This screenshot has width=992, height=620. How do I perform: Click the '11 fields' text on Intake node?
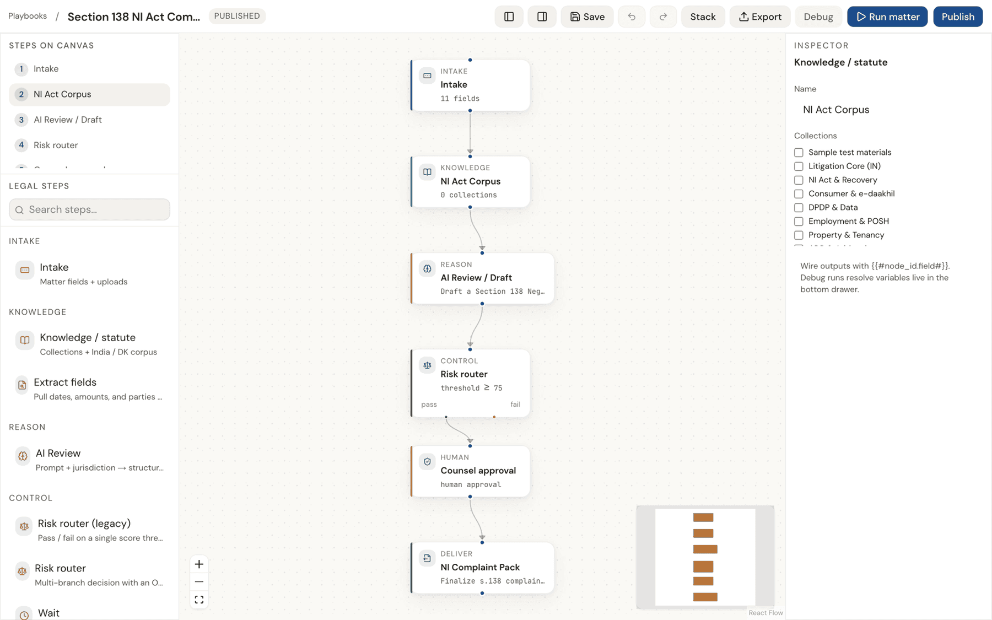pos(460,99)
